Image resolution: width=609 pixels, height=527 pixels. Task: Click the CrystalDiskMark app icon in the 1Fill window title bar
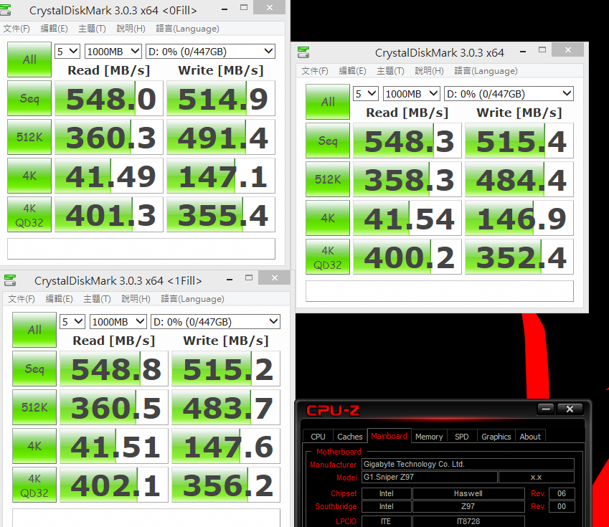click(x=10, y=280)
